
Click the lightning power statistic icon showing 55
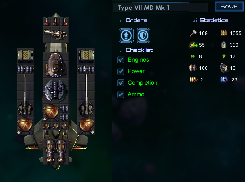coord(193,45)
